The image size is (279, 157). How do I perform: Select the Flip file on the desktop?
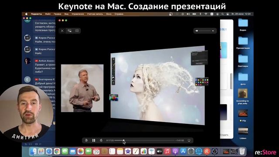[243, 116]
